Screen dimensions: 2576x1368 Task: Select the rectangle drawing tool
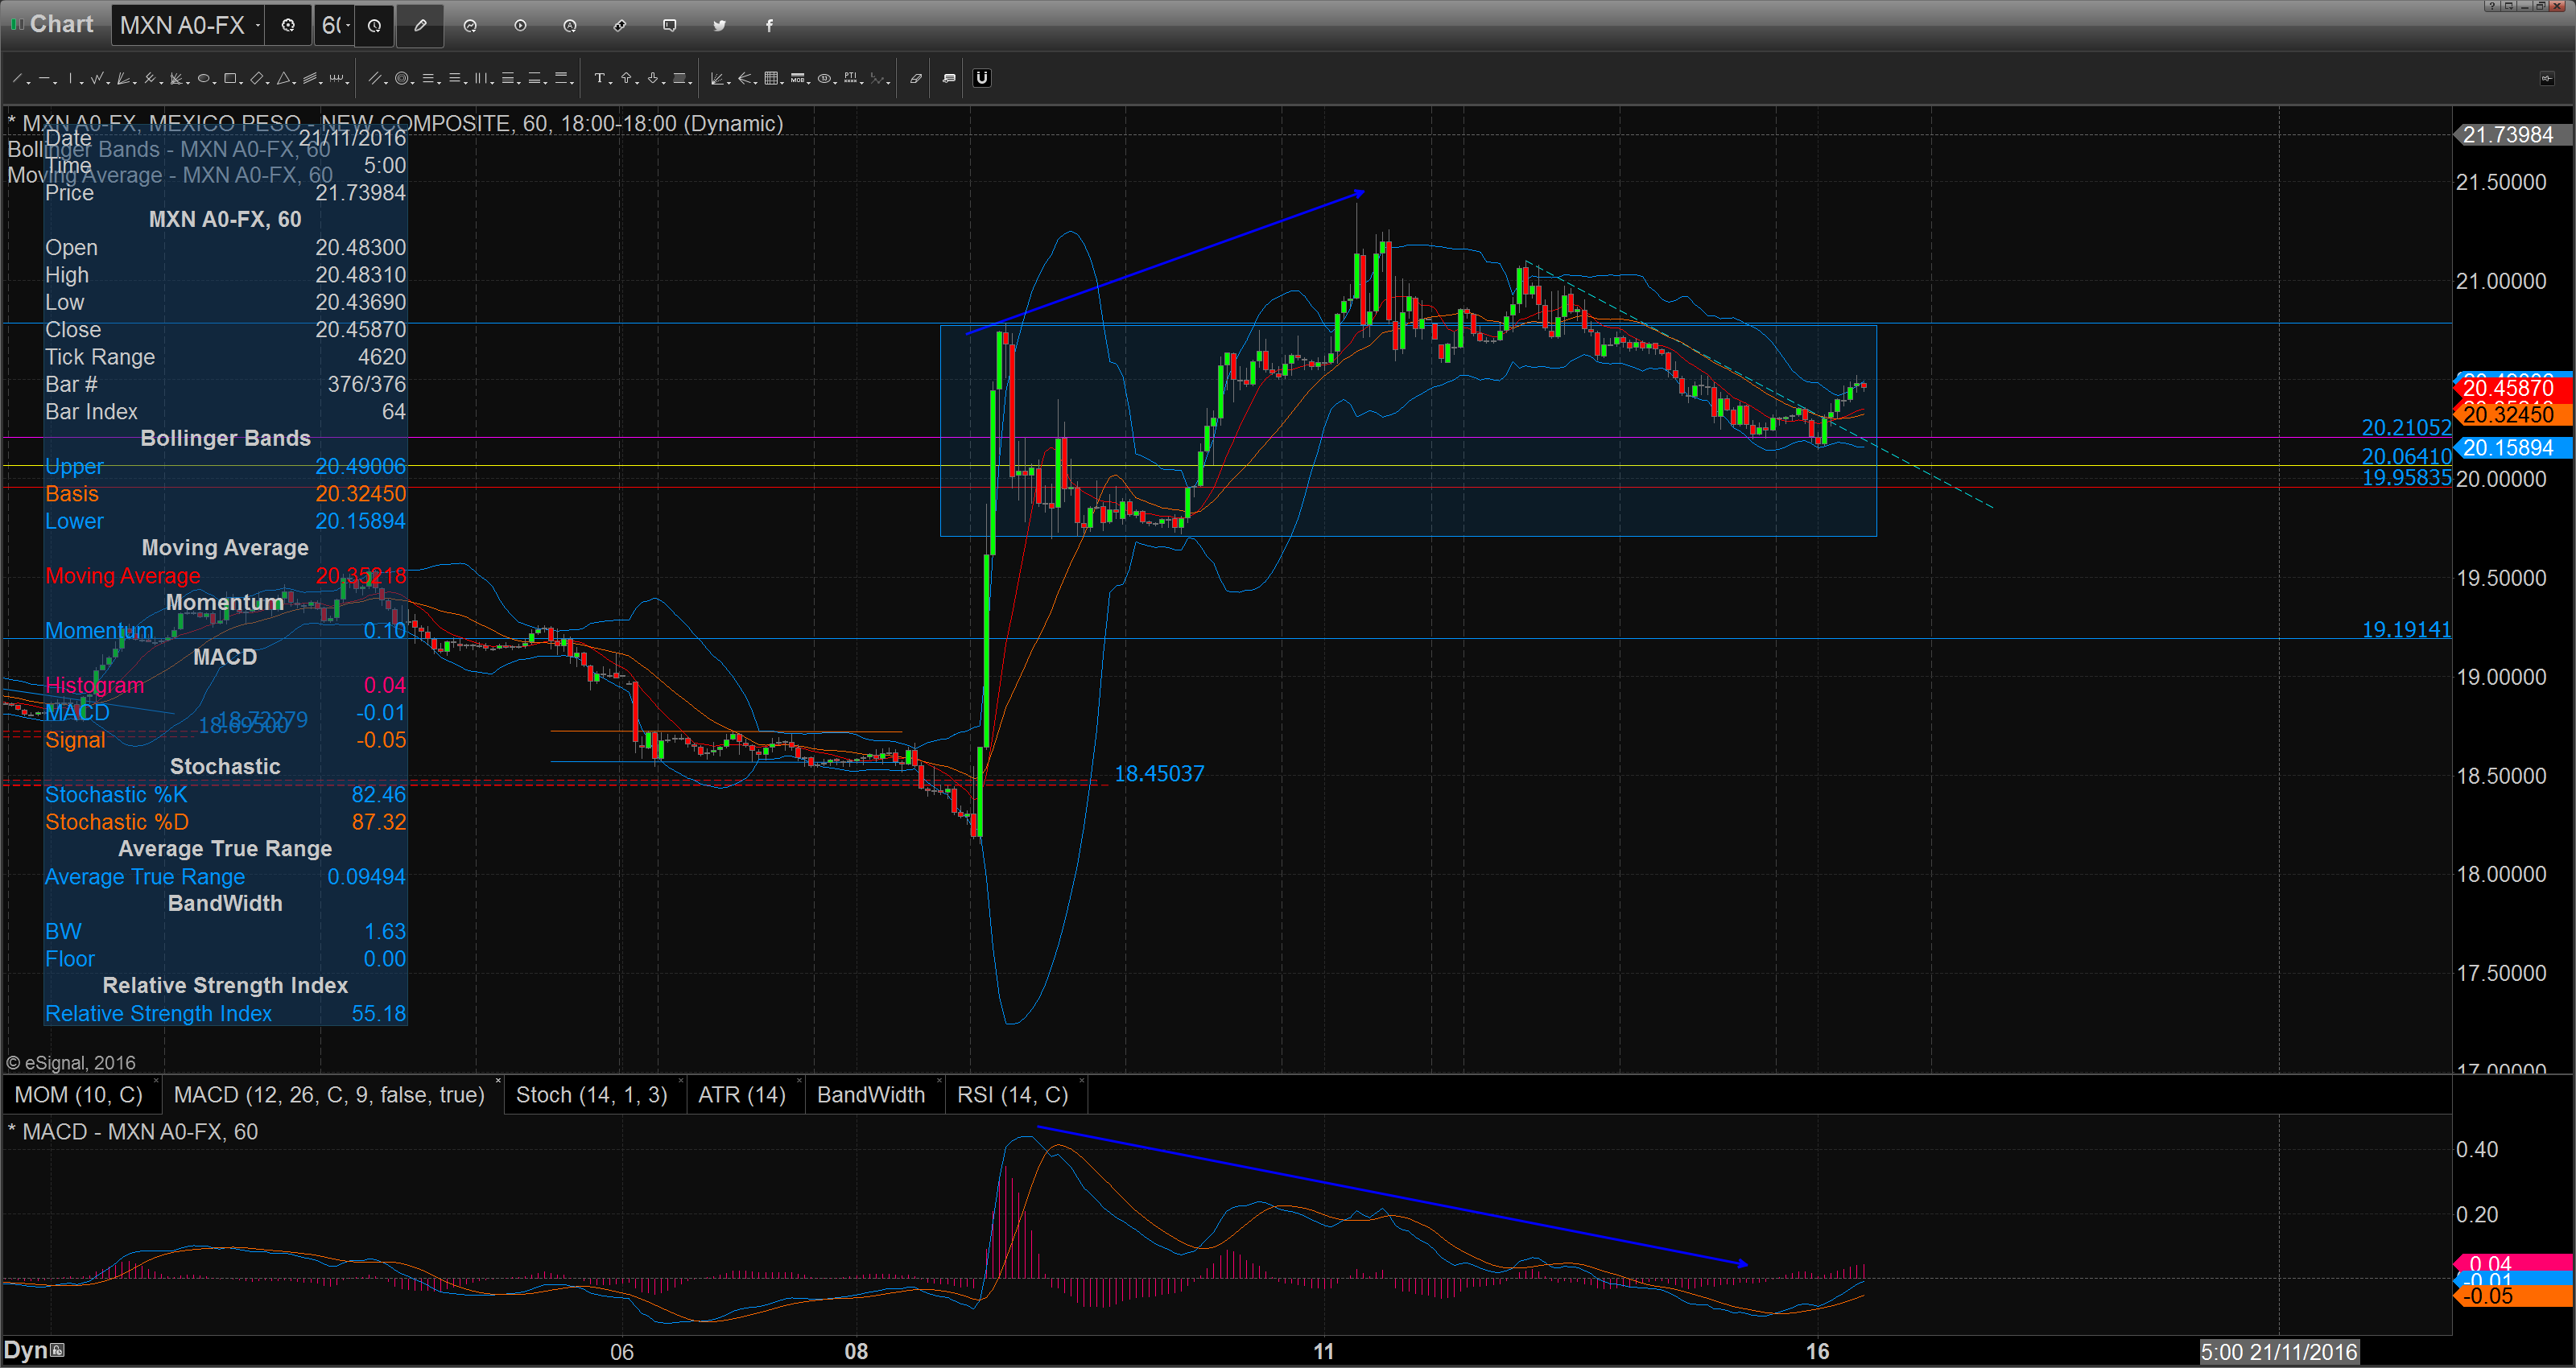point(230,78)
